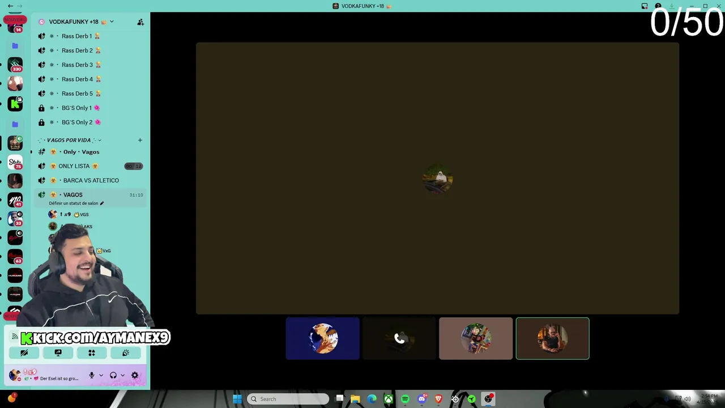725x408 pixels.
Task: Open the volume icon in the system tray
Action: click(x=688, y=399)
